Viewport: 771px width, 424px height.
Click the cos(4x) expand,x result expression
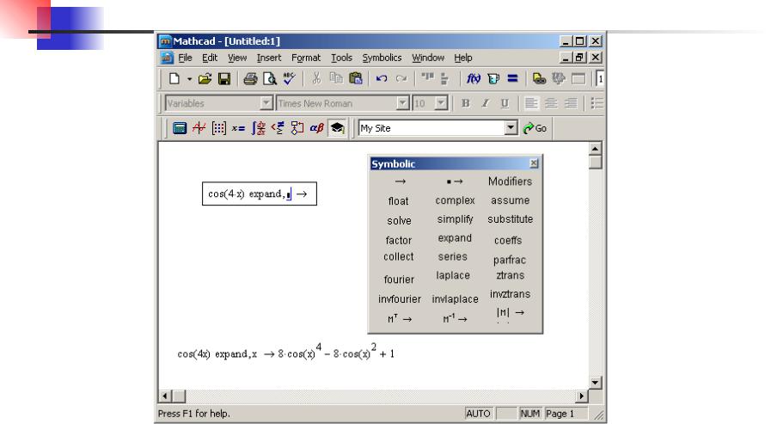pos(285,352)
